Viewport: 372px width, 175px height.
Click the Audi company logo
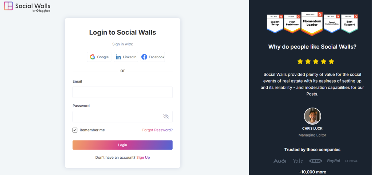[280, 161]
